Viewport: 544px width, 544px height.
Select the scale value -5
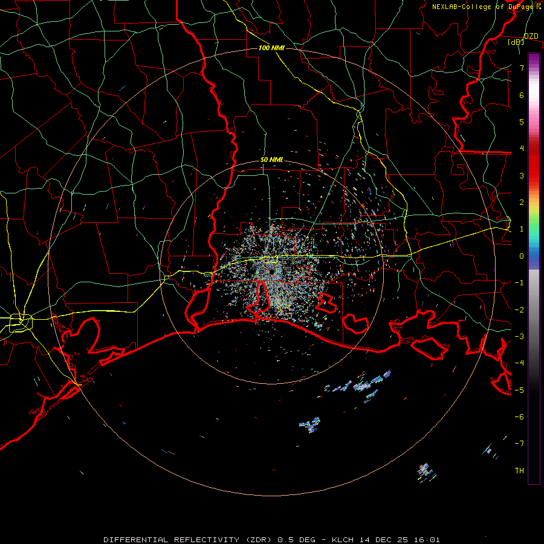point(519,390)
